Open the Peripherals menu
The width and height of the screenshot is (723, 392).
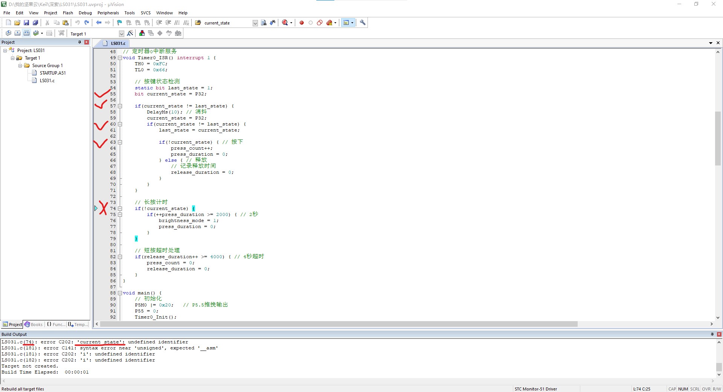click(108, 13)
